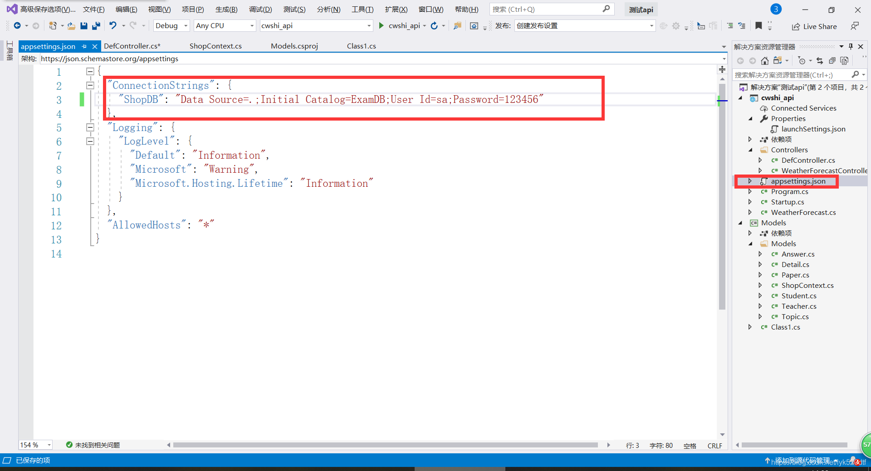Open the 视图(V) menu

(x=159, y=9)
